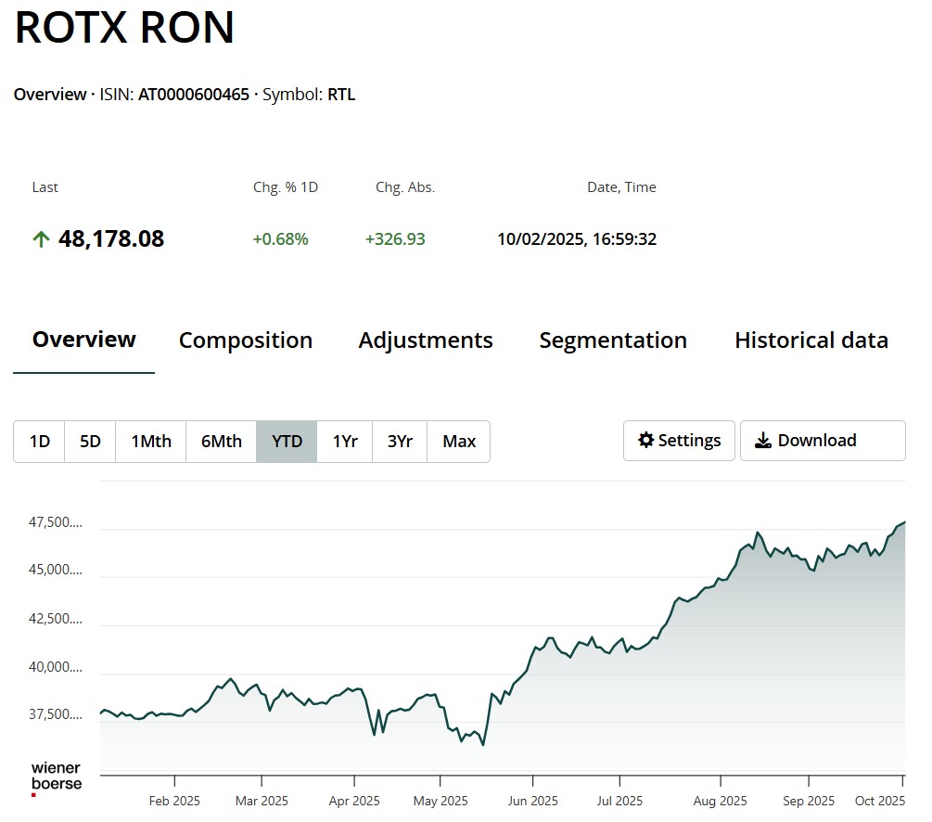Open the Adjustments tab
This screenshot has height=822, width=932.
(x=426, y=340)
